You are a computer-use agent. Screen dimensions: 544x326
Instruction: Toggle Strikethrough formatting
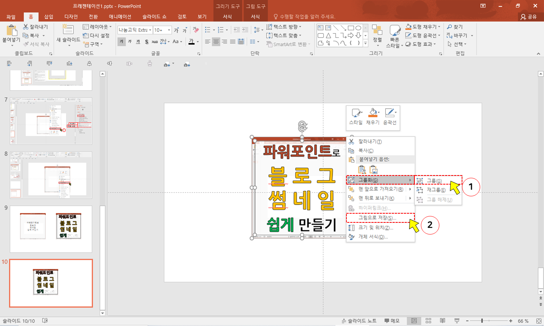pos(155,42)
